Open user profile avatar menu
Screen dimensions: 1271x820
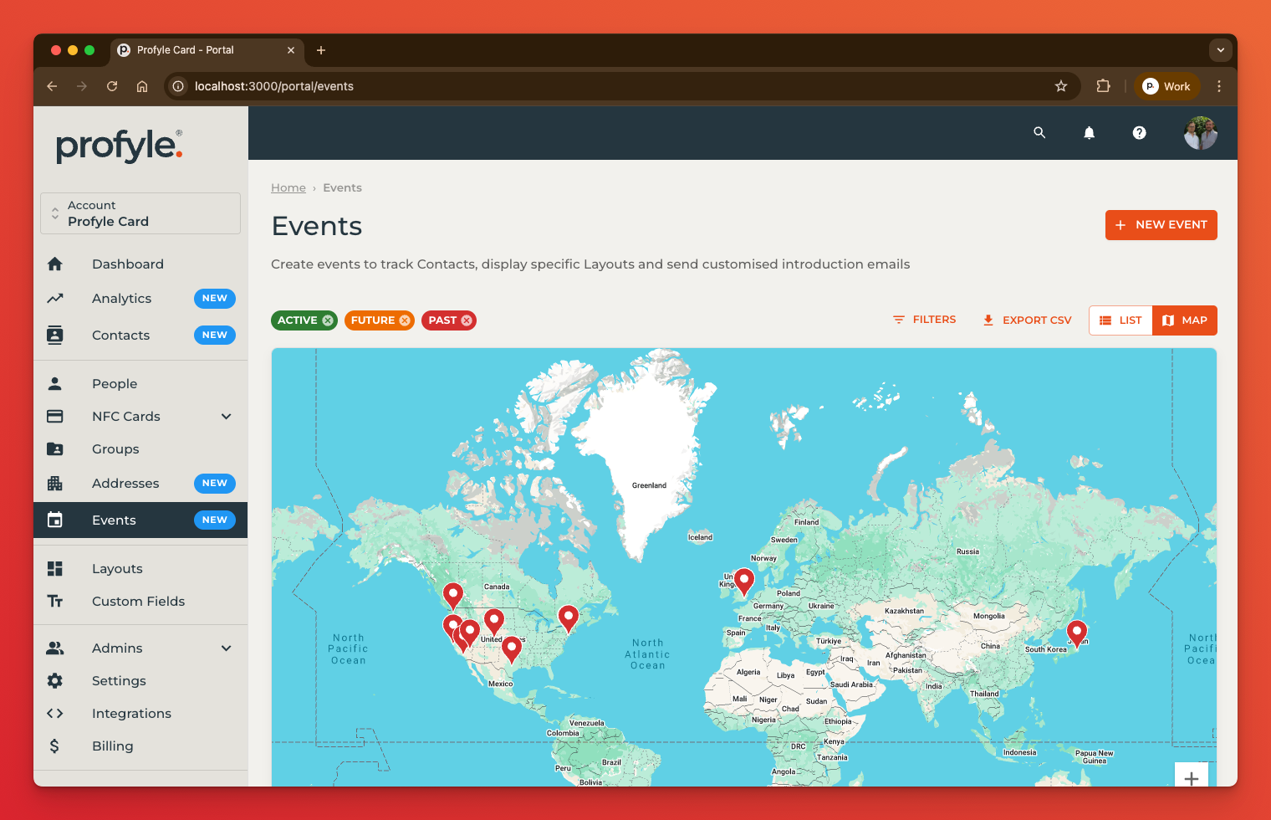[1200, 132]
